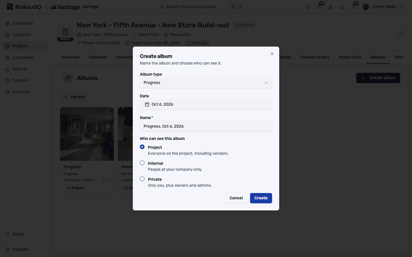
Task: Open Locations in the sidebar
Action: [25, 35]
